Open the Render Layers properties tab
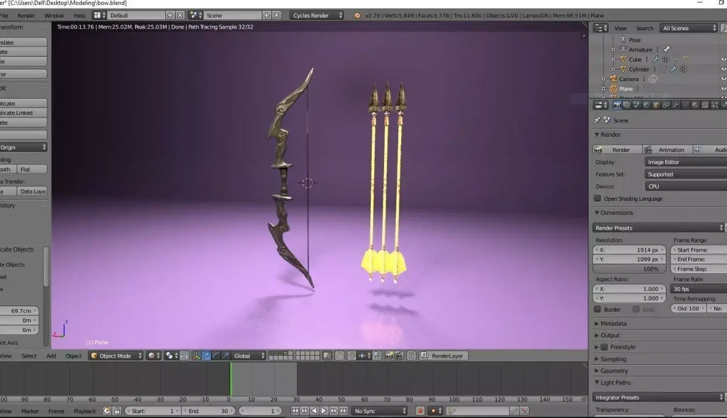Screen dimensions: 727x418 tap(627, 105)
